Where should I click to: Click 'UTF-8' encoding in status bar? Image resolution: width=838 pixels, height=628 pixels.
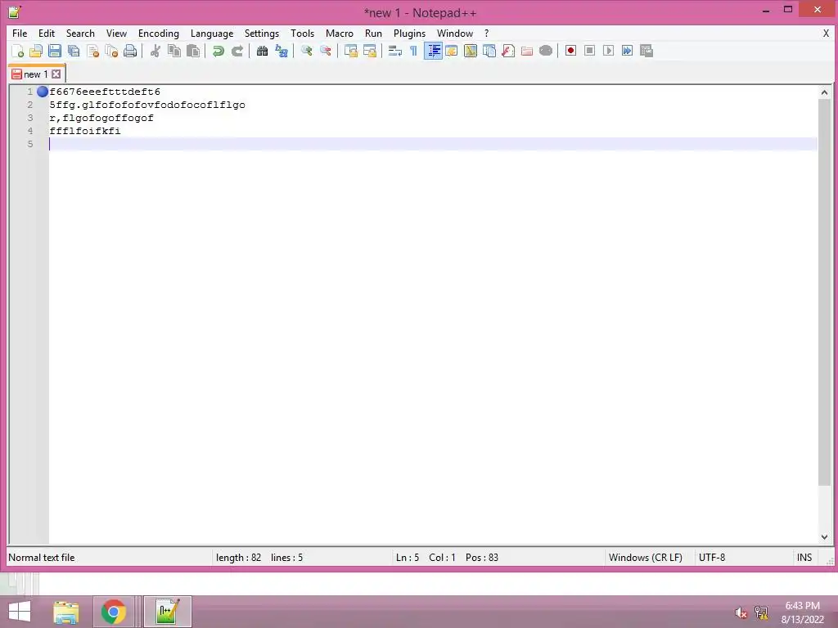pos(712,558)
